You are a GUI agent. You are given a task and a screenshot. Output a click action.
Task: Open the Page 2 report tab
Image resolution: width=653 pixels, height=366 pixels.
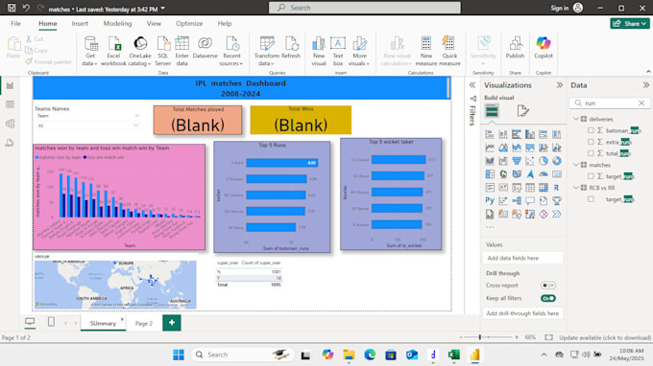pos(144,323)
